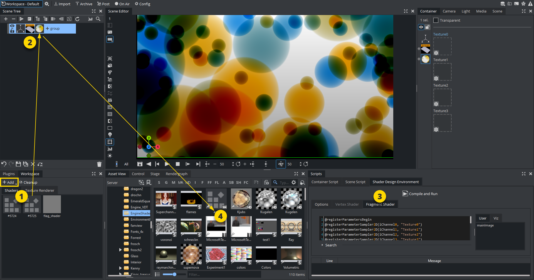Viewport: 534px width, 280px height.
Task: Click the trash bin icon in Scene Tree
Action: 99,164
